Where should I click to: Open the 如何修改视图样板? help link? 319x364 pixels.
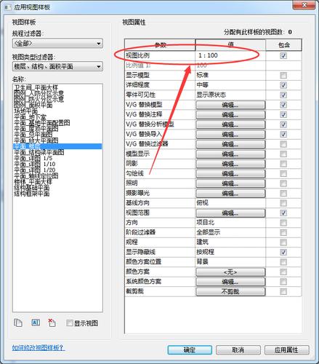click(x=39, y=347)
